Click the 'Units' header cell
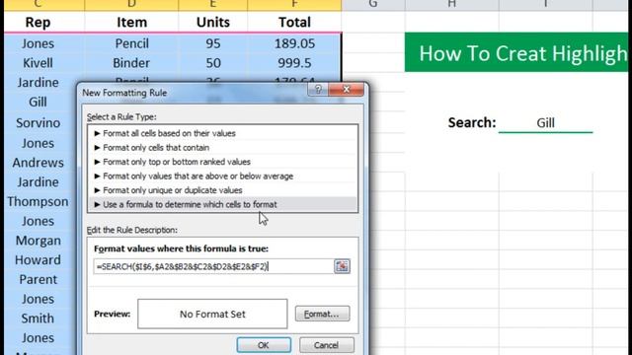The height and width of the screenshot is (355, 632). pyautogui.click(x=213, y=22)
